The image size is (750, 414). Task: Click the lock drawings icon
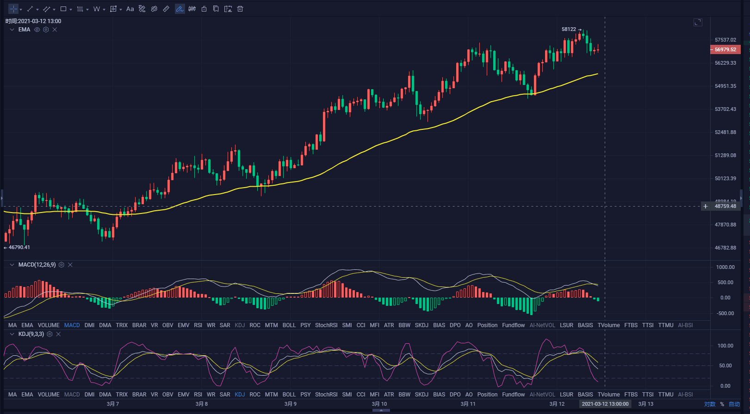click(204, 9)
